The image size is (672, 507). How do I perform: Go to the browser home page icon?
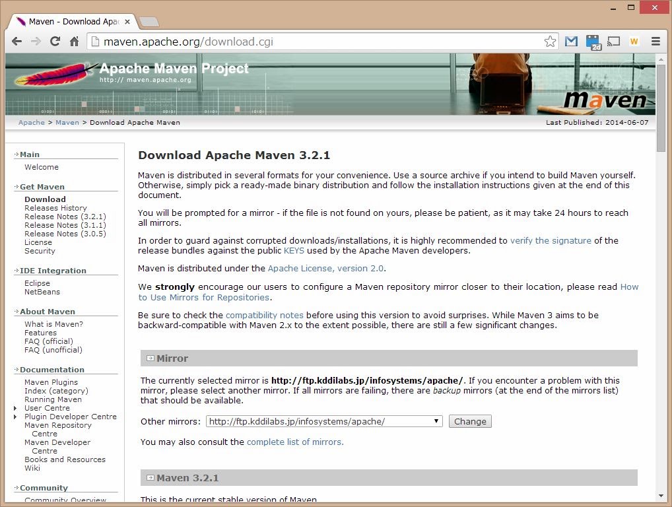(x=74, y=42)
